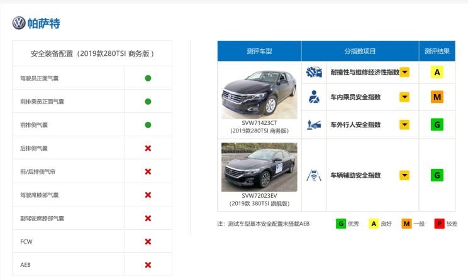The width and height of the screenshot is (468, 280).
Task: Click the 驾驶员正面气囊 row label
Action: coord(40,78)
